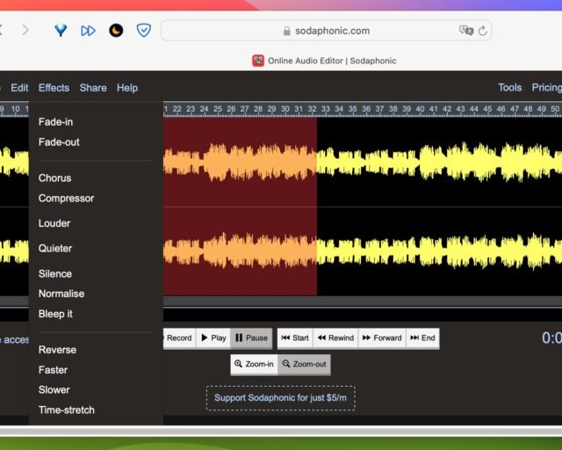This screenshot has height=450, width=562.
Task: Jump to End of track
Action: tap(422, 337)
